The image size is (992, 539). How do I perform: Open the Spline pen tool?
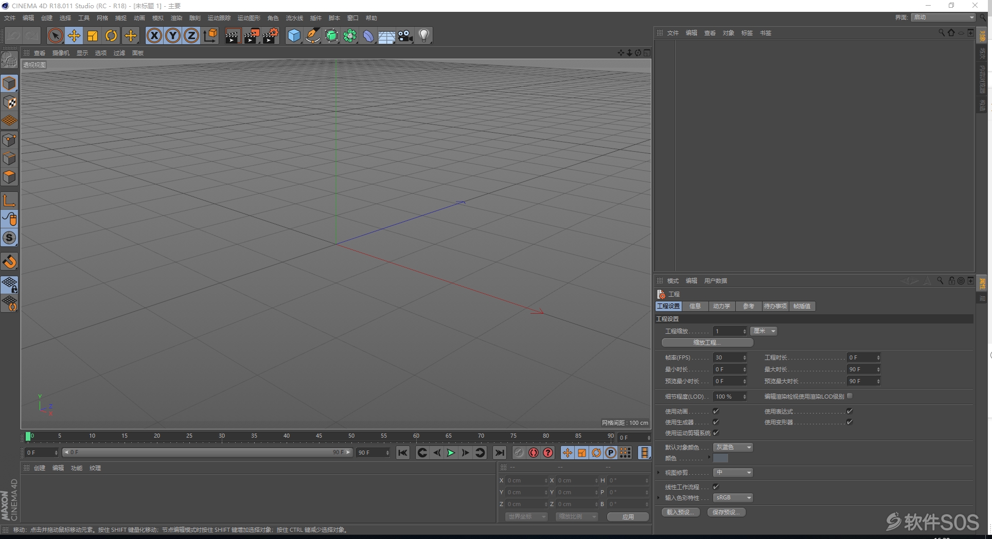click(312, 35)
